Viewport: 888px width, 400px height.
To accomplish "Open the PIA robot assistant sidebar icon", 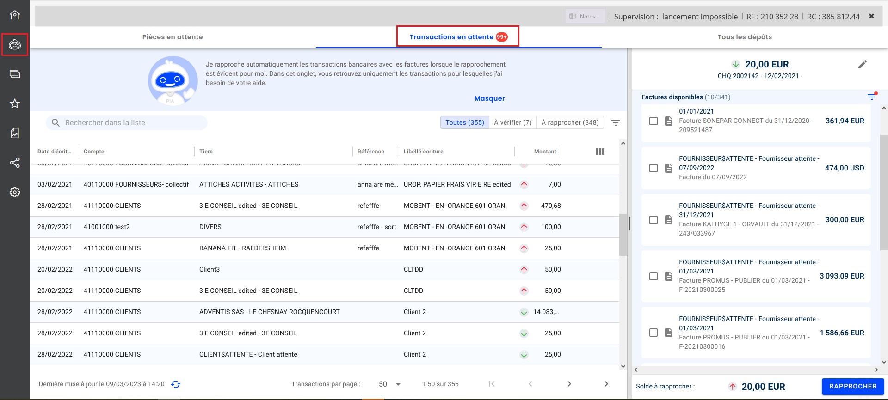I will [x=15, y=44].
